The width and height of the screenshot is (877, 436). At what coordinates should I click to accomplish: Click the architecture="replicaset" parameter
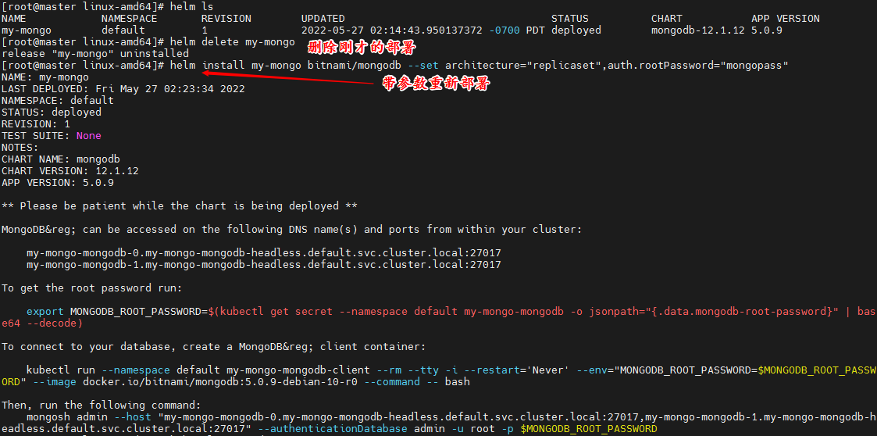(523, 66)
